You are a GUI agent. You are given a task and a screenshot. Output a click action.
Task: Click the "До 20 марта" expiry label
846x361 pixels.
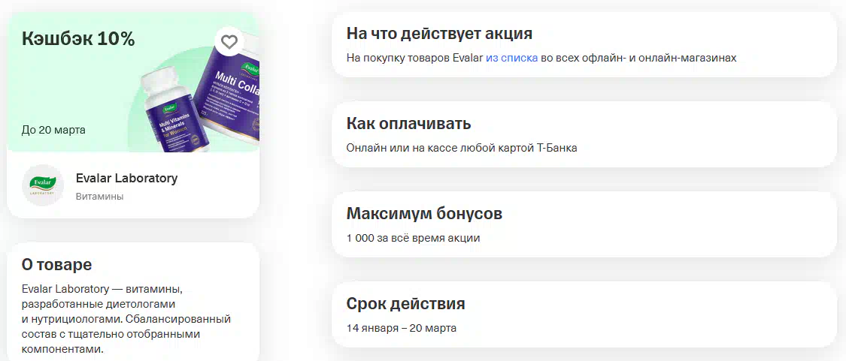(53, 130)
